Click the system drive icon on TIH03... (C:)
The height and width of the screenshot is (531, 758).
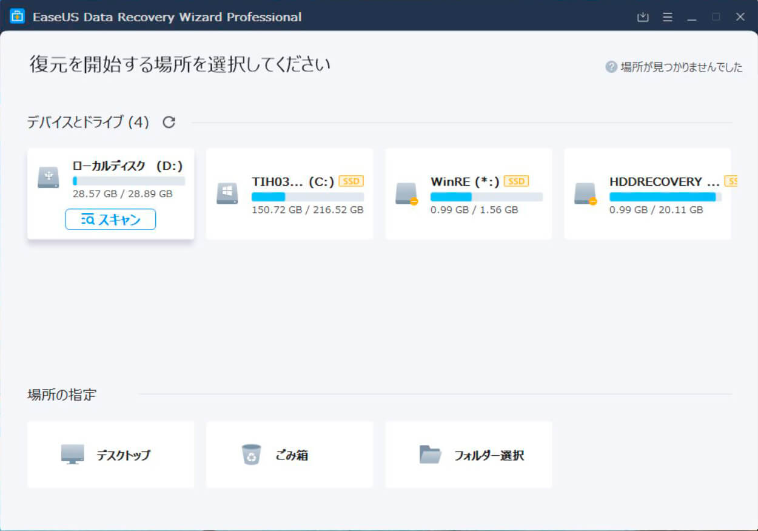227,193
